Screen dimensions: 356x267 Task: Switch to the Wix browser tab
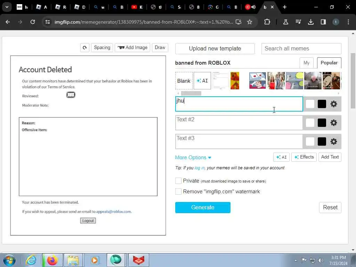coord(22,7)
